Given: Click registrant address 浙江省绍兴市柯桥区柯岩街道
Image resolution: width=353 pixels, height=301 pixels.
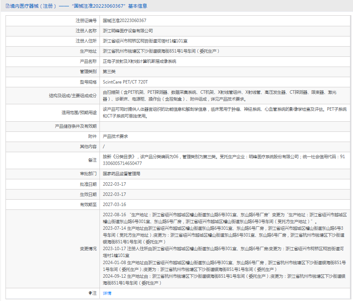Looking at the screenshot, I should (x=145, y=41).
